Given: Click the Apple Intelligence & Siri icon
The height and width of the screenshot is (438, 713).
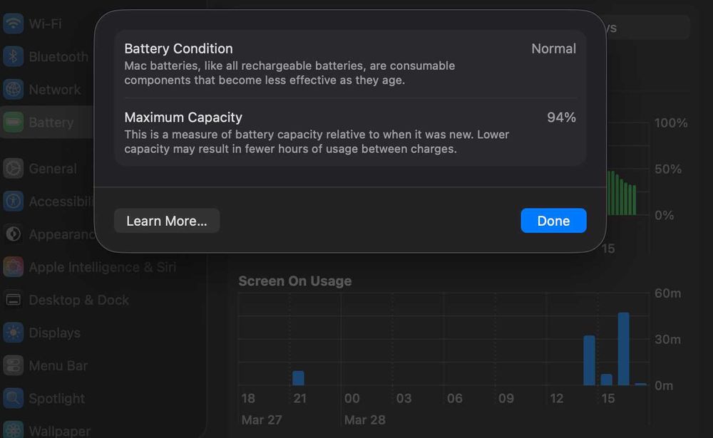Looking at the screenshot, I should point(13,267).
